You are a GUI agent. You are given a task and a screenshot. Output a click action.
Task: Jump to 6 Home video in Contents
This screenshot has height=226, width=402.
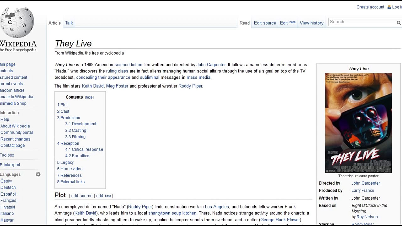tap(70, 169)
